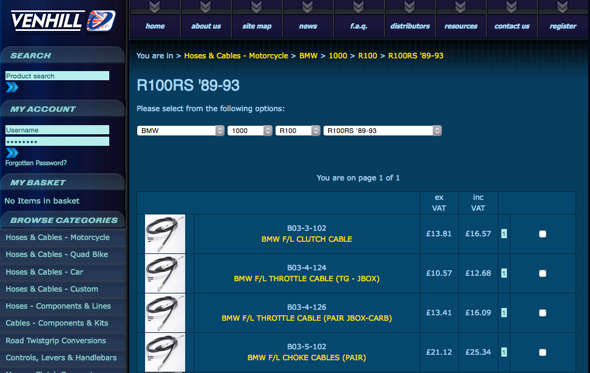Tick the checkbox for B03-4-126 throttle cable pair
This screenshot has height=373, width=590.
(x=542, y=313)
